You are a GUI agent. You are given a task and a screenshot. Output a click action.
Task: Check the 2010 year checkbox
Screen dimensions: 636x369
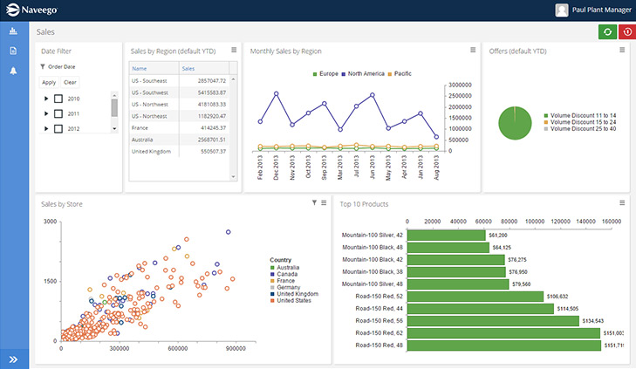point(58,99)
